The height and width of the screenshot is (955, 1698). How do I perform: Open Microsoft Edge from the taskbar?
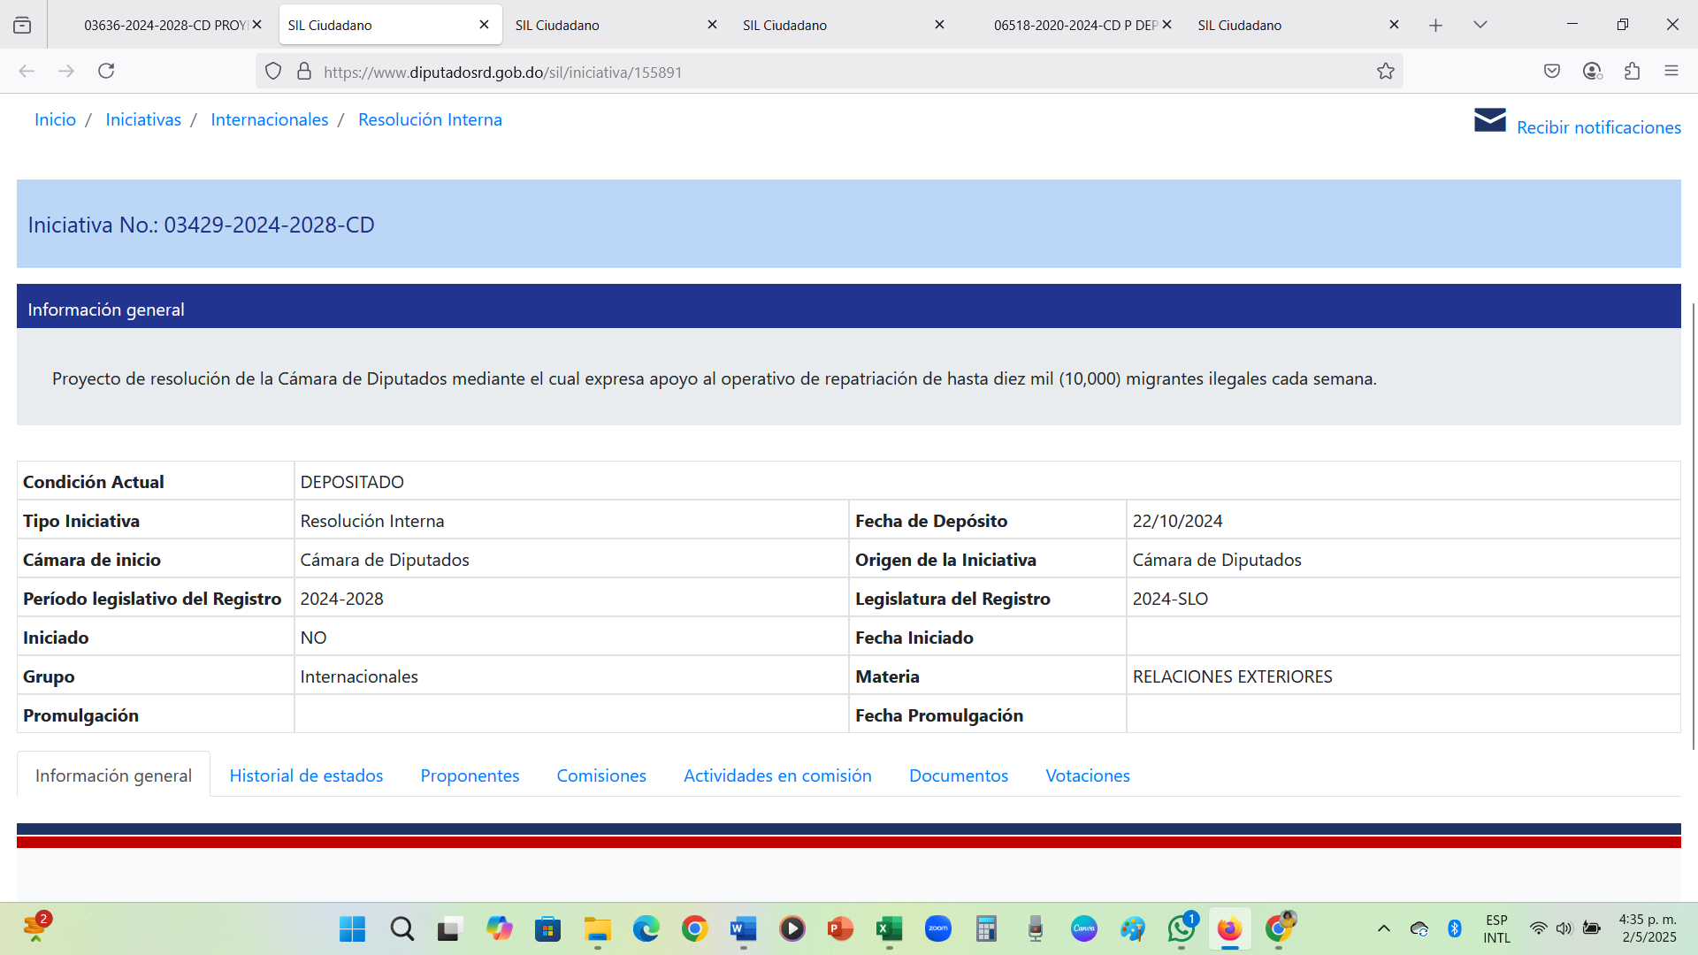click(x=646, y=928)
